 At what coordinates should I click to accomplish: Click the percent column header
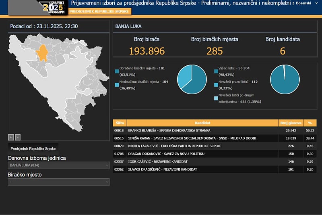(310, 123)
